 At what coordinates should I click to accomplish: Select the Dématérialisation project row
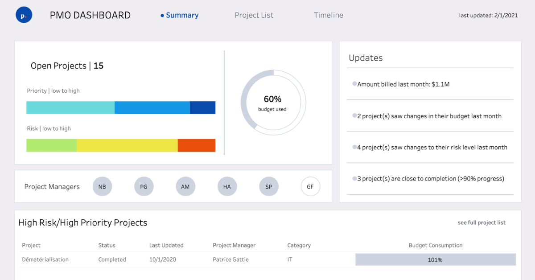45,259
